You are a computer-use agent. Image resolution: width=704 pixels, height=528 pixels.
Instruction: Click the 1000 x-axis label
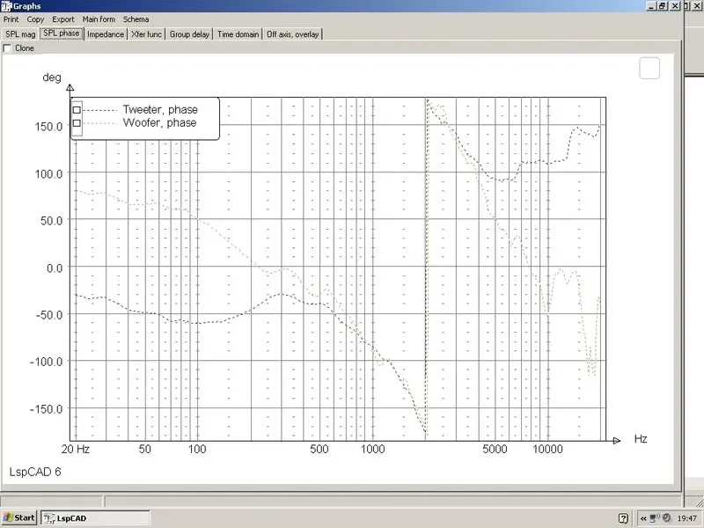(372, 449)
